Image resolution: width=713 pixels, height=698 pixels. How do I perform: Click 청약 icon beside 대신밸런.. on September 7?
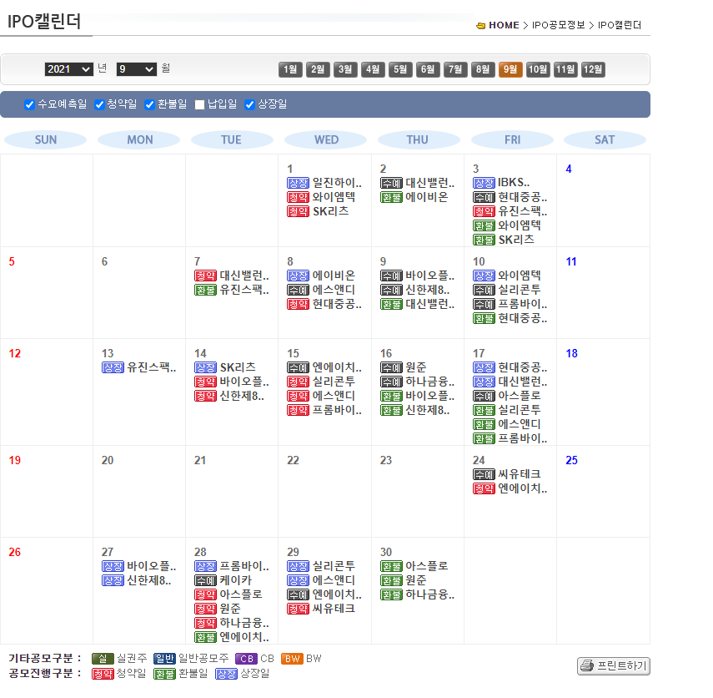tap(205, 276)
